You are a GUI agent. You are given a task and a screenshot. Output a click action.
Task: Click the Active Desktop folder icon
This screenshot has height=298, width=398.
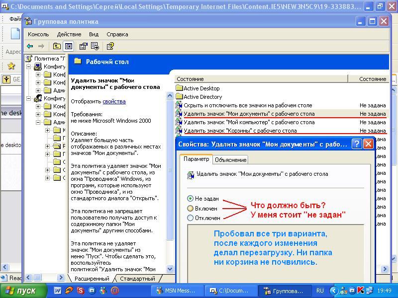179,88
